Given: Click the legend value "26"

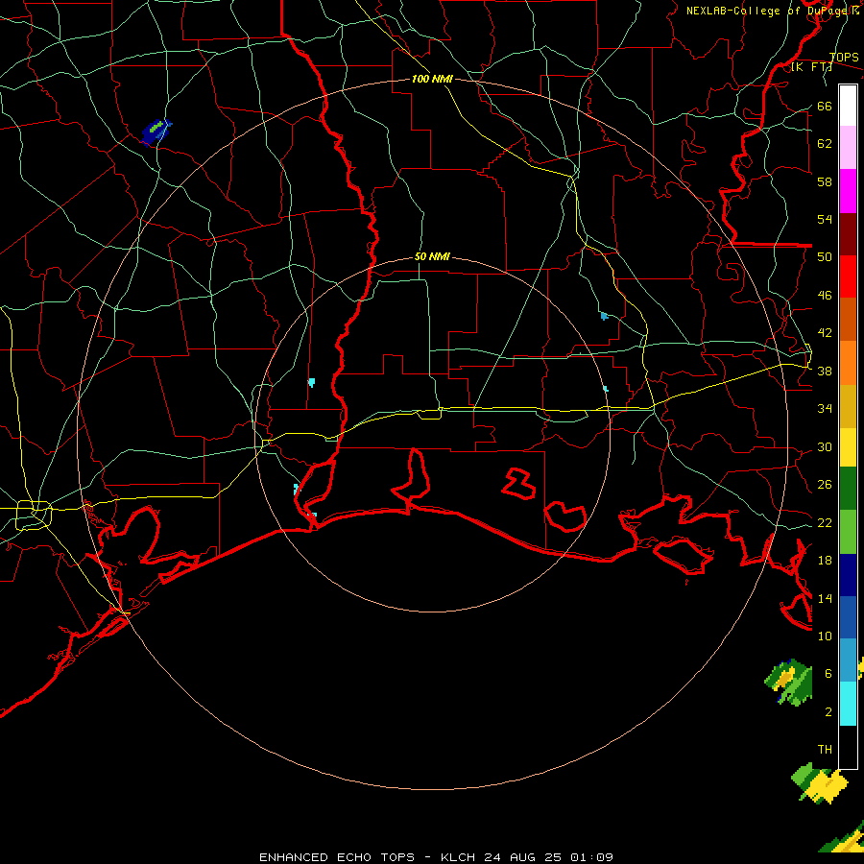Looking at the screenshot, I should [x=825, y=485].
